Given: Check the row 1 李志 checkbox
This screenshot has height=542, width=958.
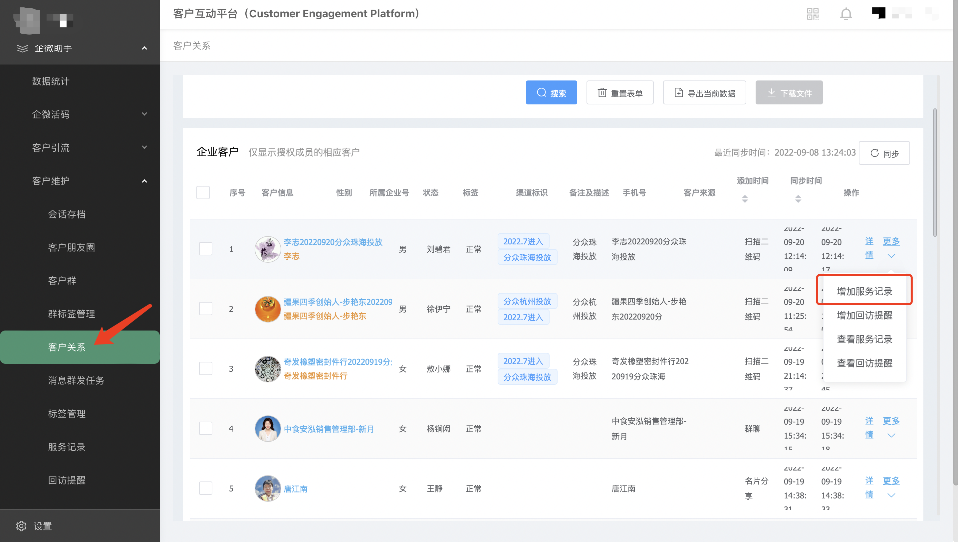Looking at the screenshot, I should (x=206, y=249).
